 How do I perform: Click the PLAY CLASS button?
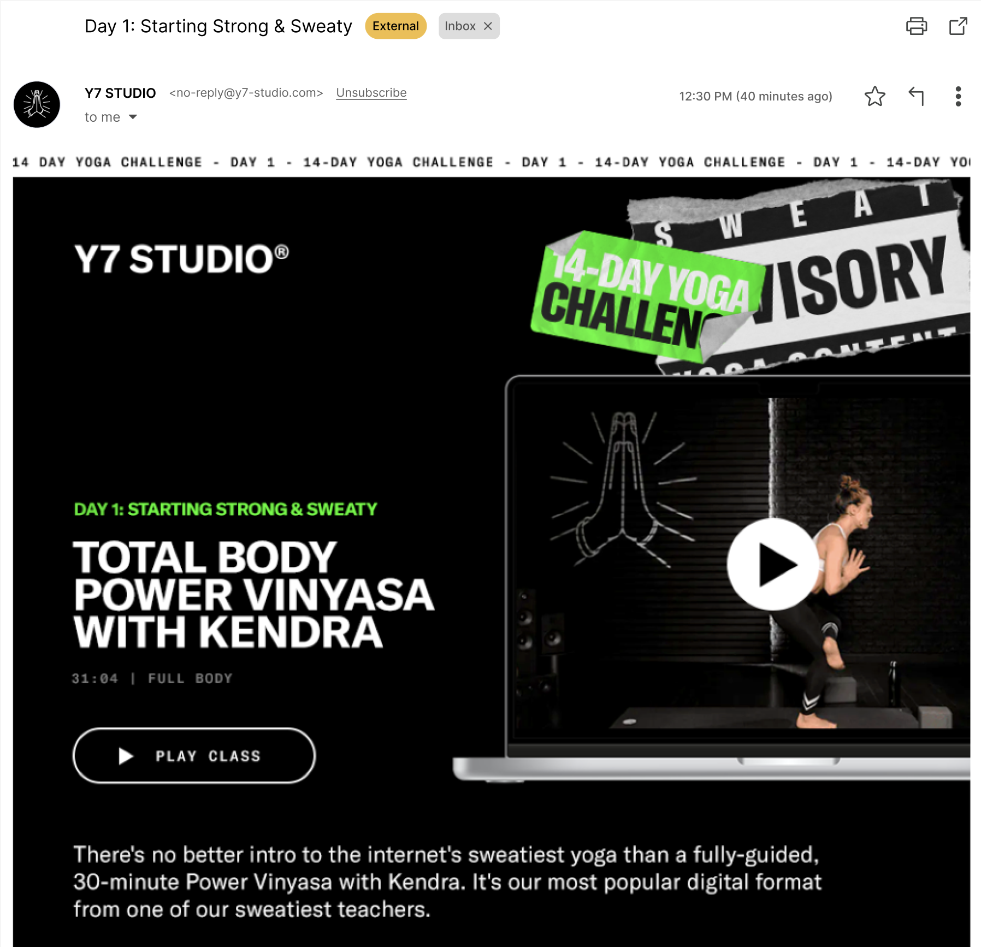pos(194,756)
